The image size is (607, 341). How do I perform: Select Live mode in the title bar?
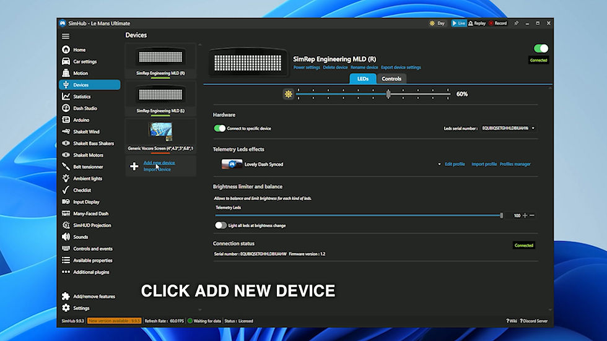pos(459,23)
